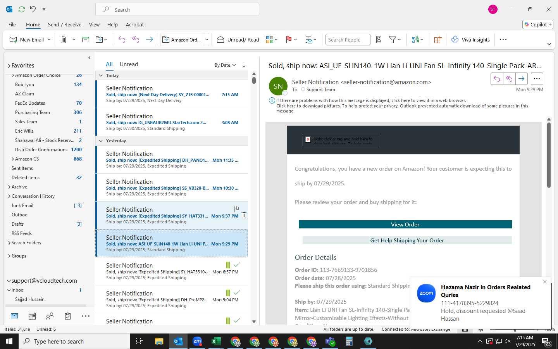Click the green category swatch on the Mon 6:57 PM message

coord(228,265)
